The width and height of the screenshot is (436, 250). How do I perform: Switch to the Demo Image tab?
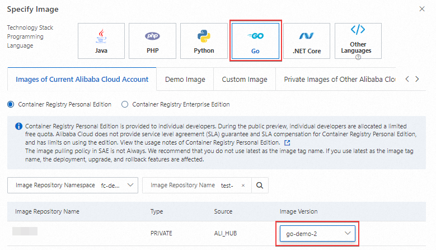tap(185, 80)
